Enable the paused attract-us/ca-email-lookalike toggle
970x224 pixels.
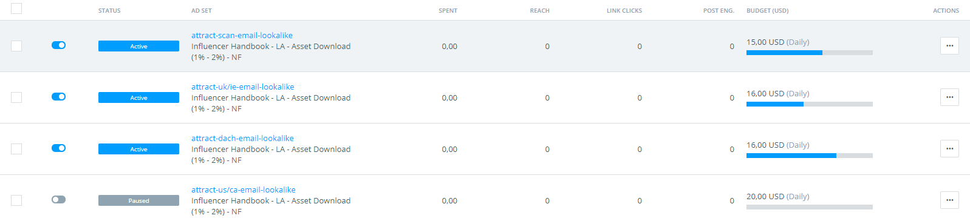(59, 200)
